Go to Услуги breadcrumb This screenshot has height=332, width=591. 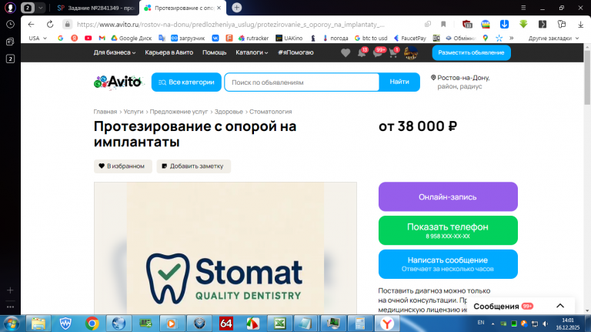(x=133, y=112)
